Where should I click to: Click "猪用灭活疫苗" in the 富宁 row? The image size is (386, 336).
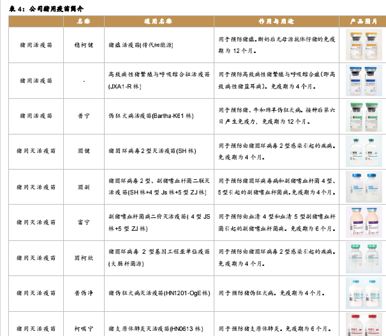pyautogui.click(x=36, y=223)
